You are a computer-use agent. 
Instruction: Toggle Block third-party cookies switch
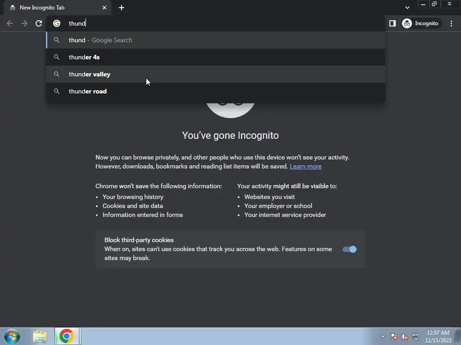pyautogui.click(x=349, y=249)
